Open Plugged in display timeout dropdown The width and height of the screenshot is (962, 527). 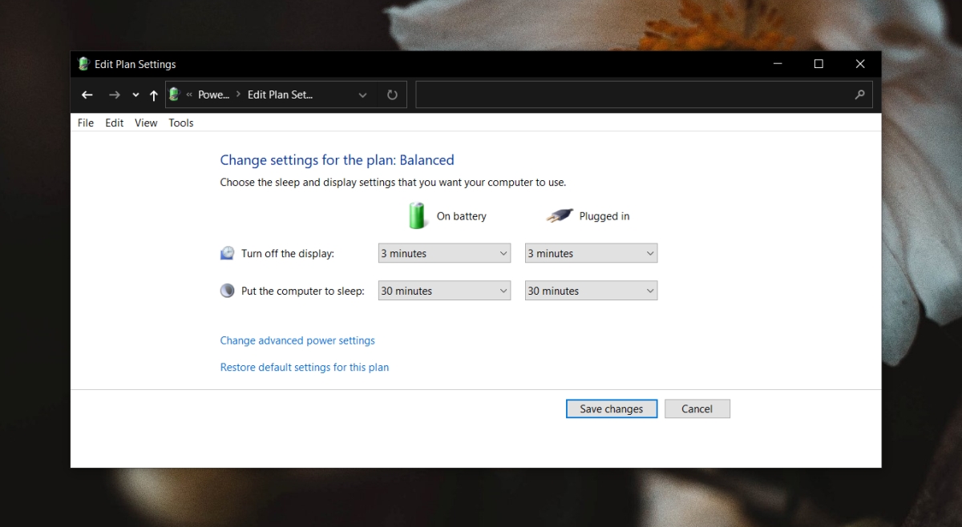click(591, 253)
